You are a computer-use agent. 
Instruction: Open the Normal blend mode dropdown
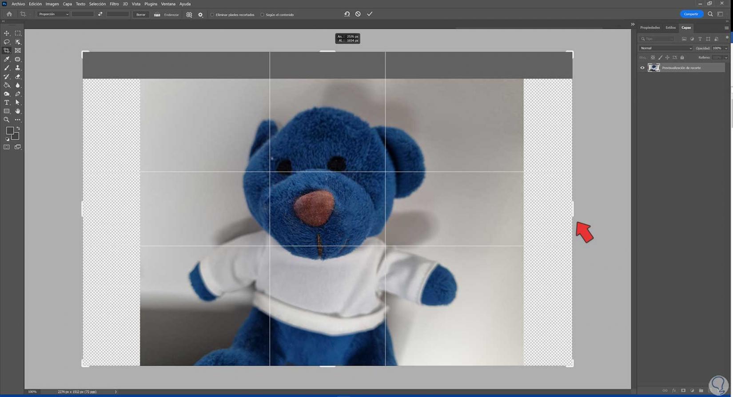[665, 48]
